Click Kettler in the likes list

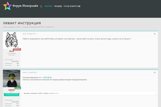pos(46,93)
